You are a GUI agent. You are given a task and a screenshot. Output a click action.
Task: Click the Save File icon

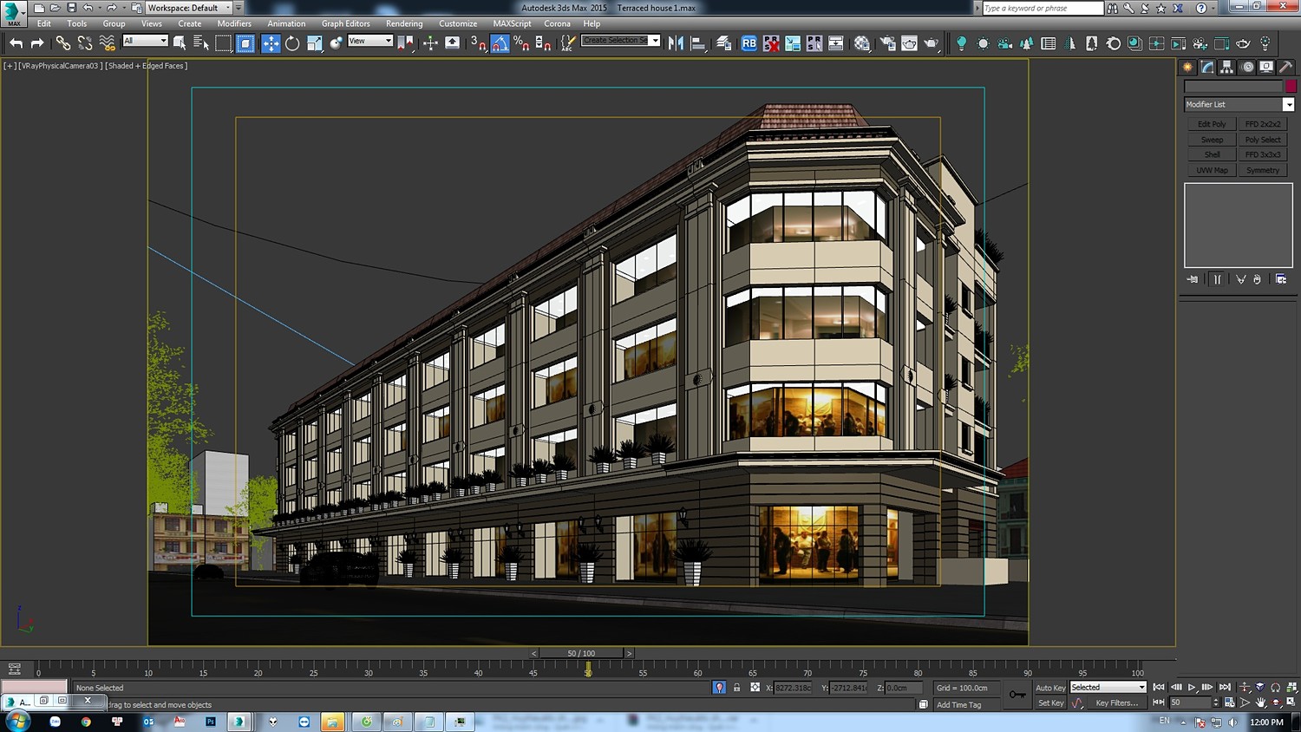tap(71, 8)
